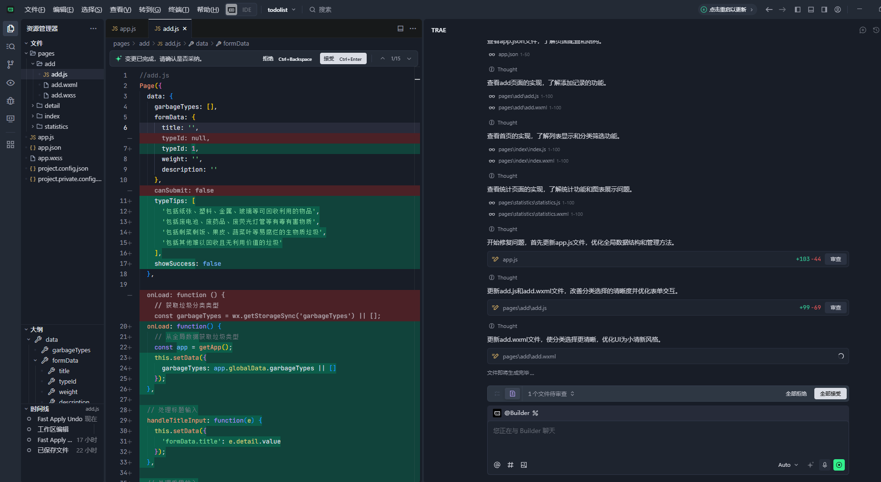Click 审查 button for pages\add\add.js
The image size is (881, 482).
836,308
